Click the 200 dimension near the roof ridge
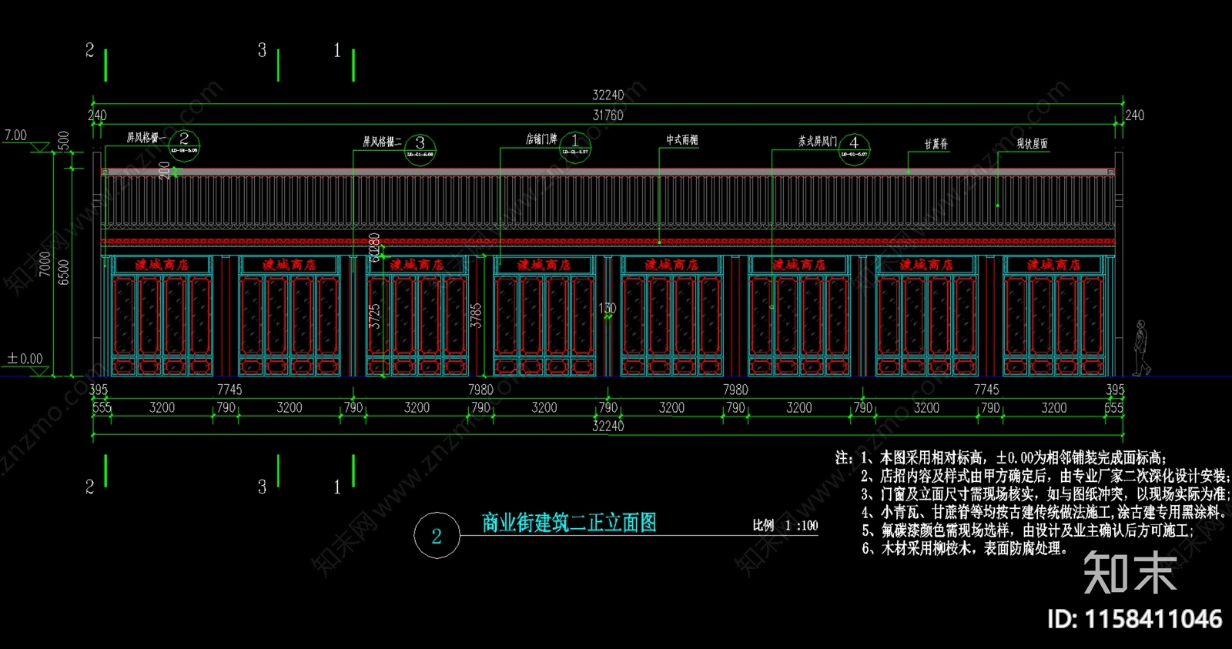Screen dimensions: 1232x649 [x=165, y=170]
